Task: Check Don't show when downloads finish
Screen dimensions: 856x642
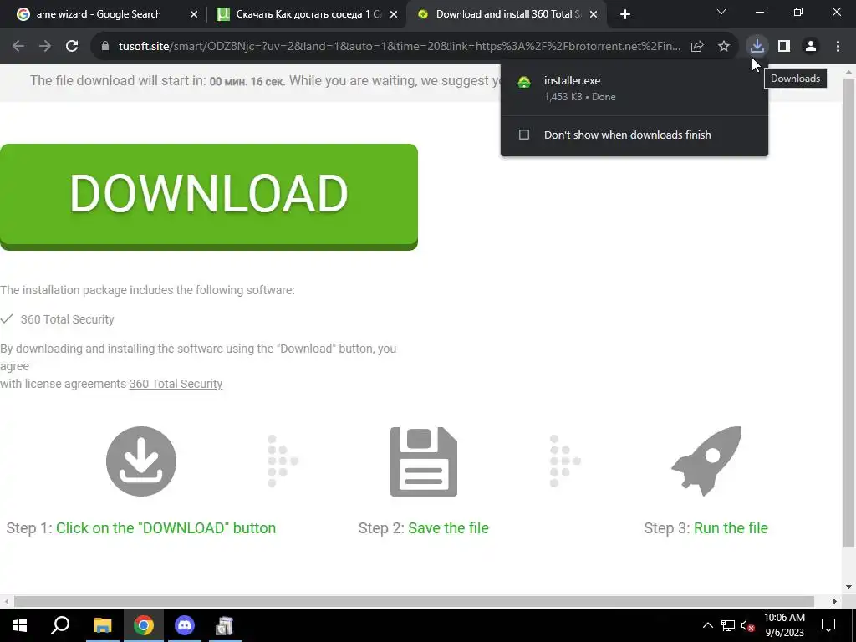Action: click(x=524, y=135)
